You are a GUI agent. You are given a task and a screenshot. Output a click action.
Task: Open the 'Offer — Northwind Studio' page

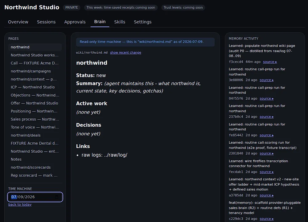(x=35, y=103)
